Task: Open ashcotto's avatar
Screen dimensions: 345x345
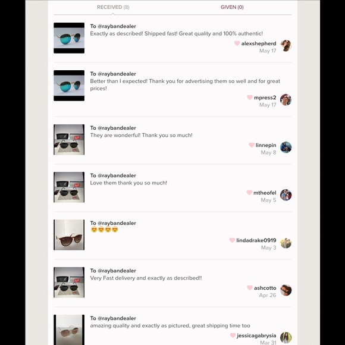Action: (286, 290)
